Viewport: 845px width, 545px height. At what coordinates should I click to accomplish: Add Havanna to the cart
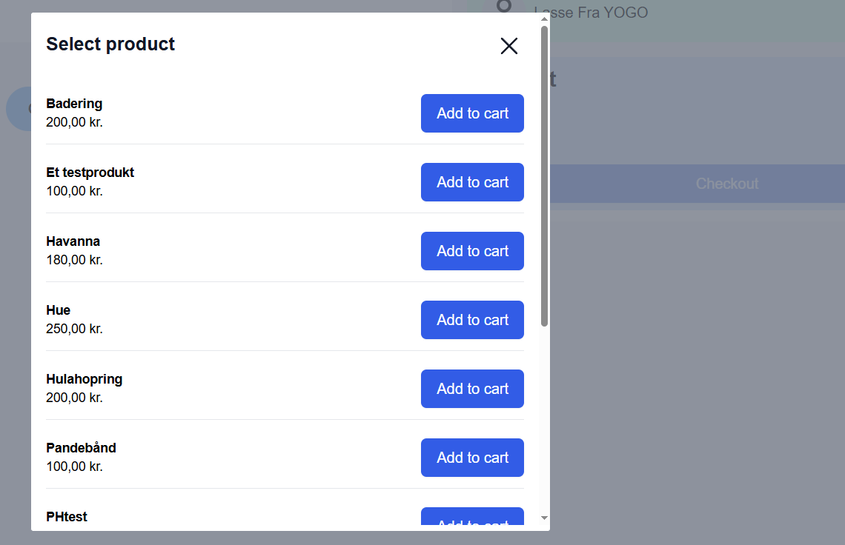[472, 251]
